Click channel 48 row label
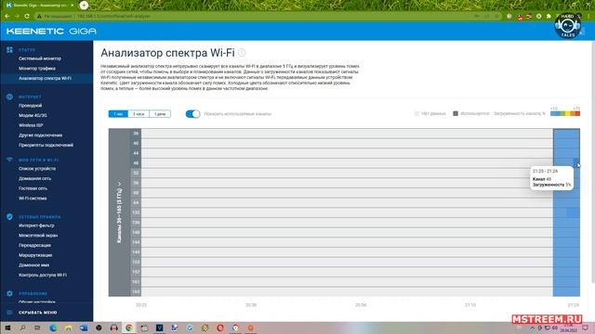Screen dimensions: 595x334 (x=136, y=163)
